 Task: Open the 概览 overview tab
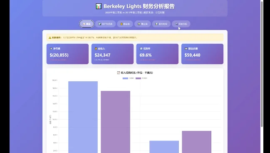pos(87,24)
